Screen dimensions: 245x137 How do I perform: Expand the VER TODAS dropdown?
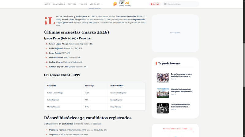96,4
